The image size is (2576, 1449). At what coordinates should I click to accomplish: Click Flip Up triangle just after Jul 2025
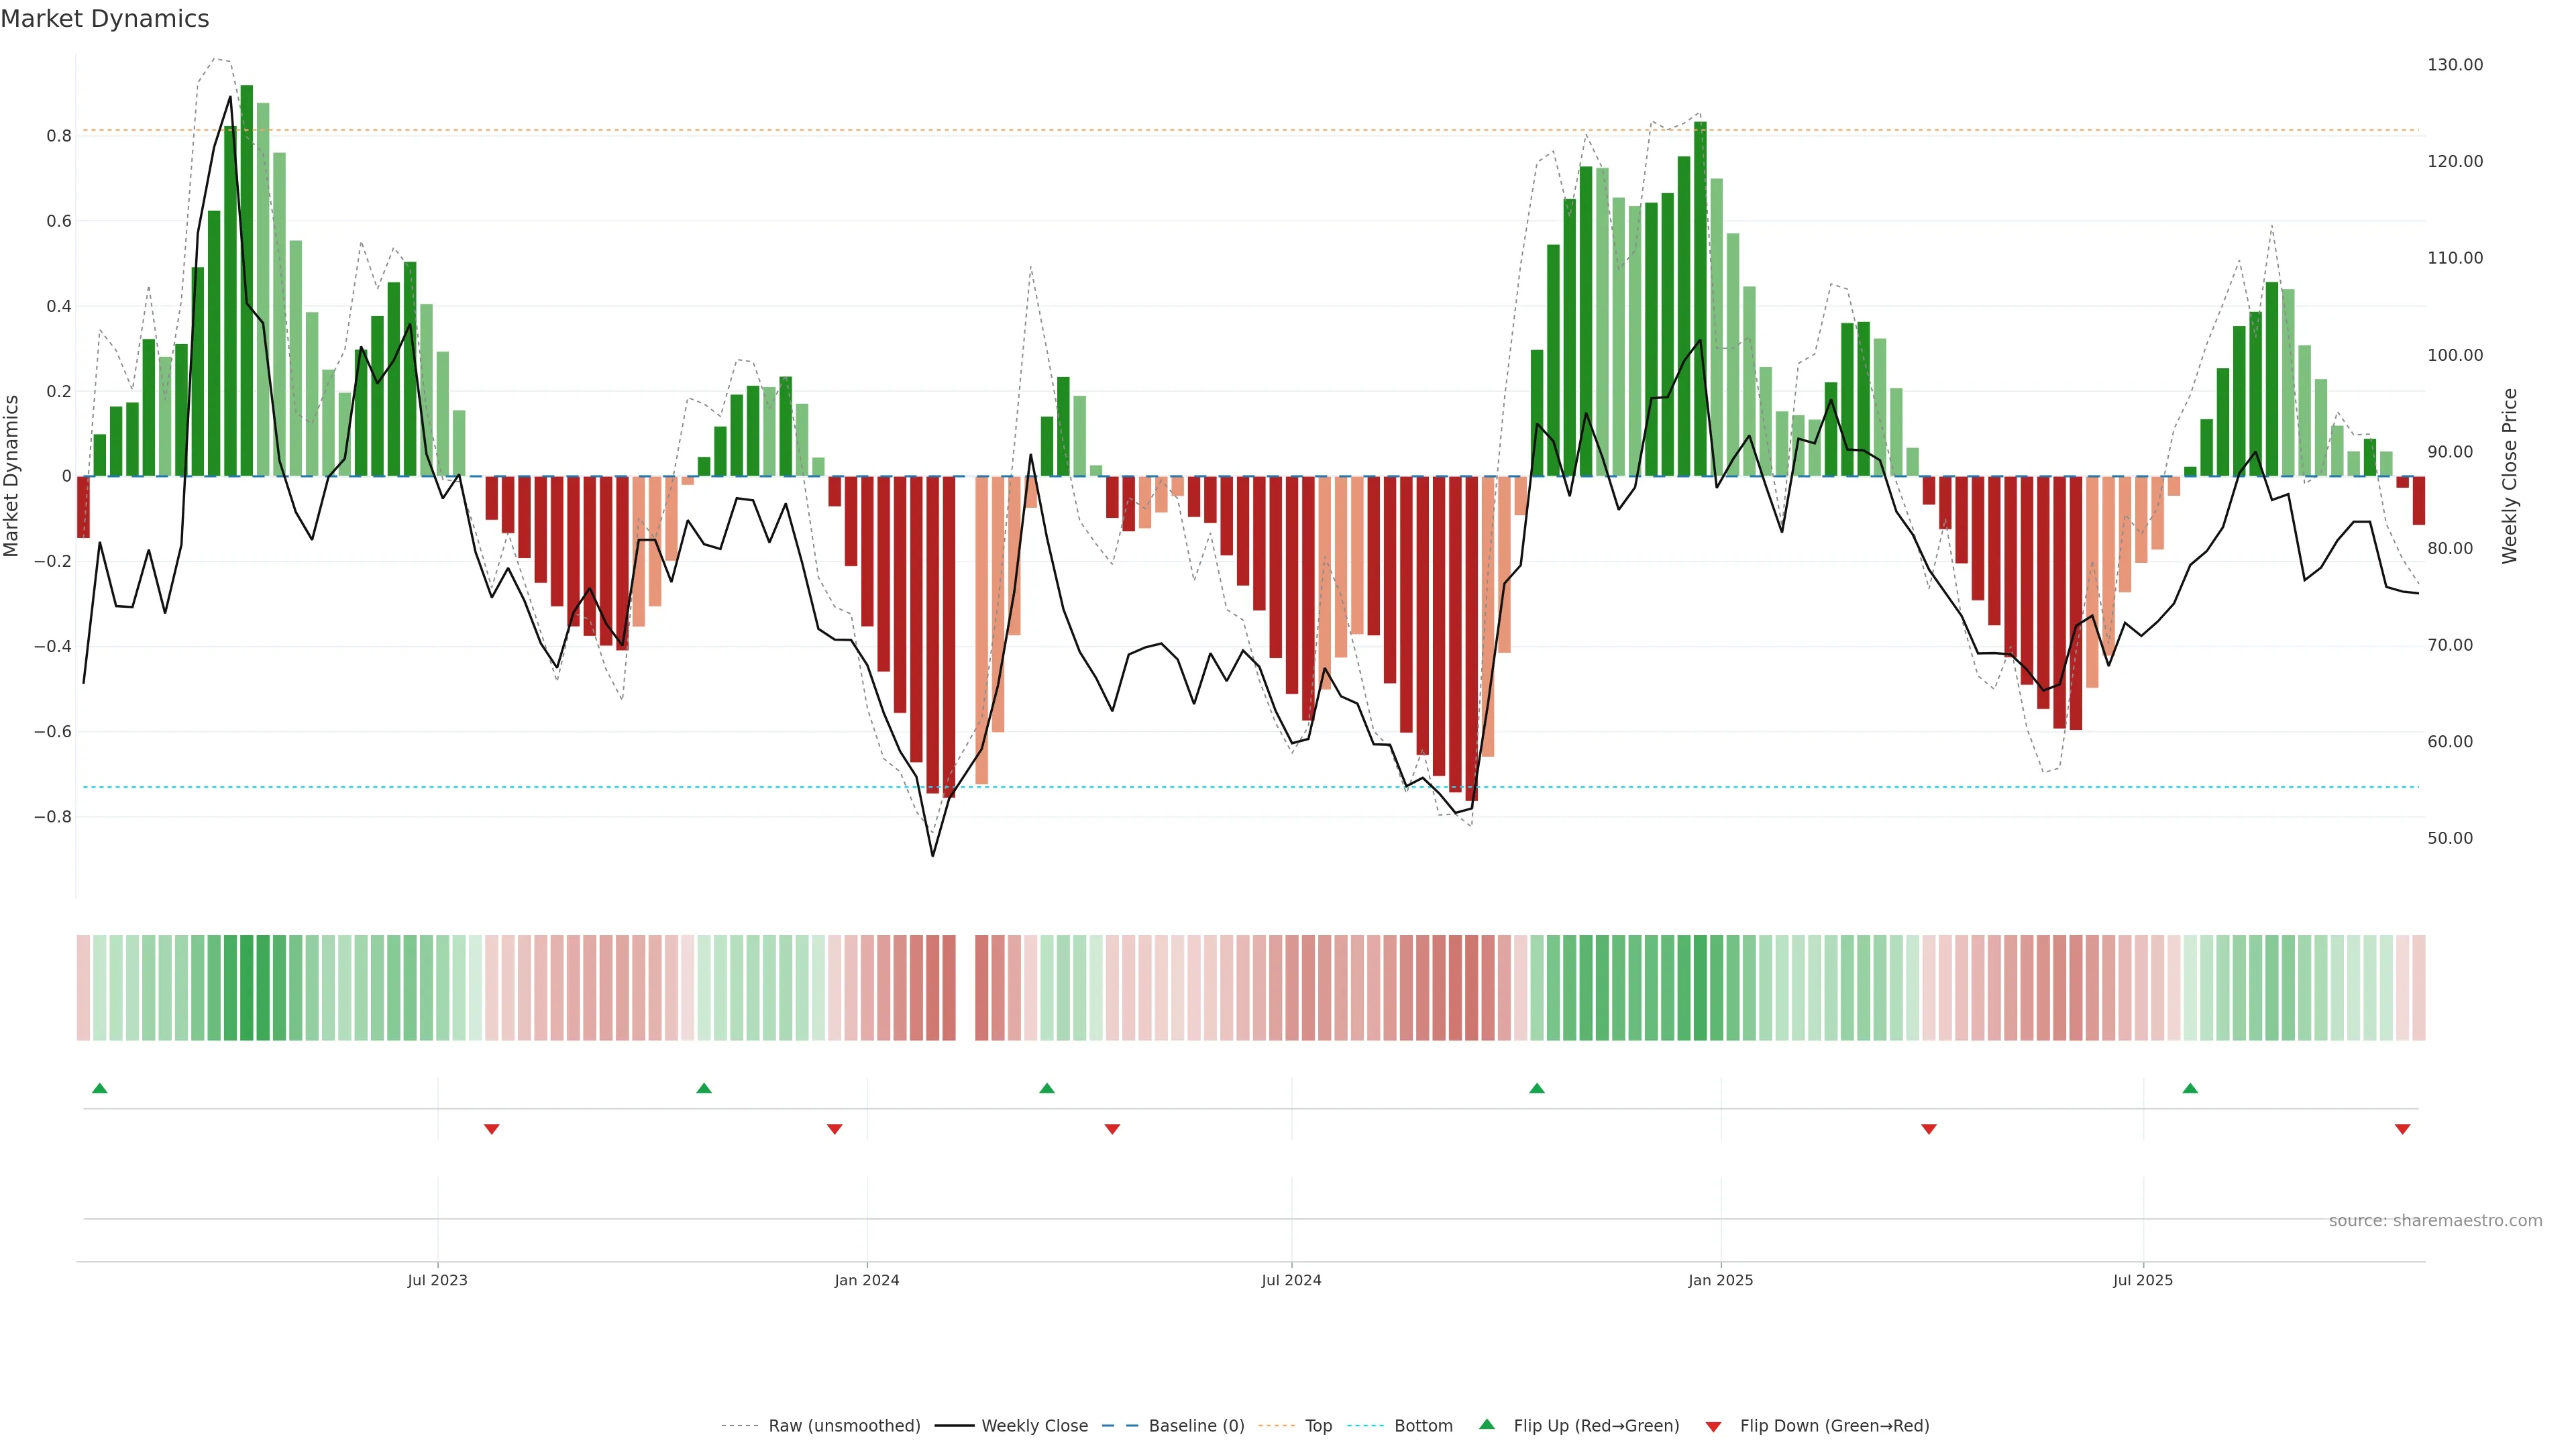(2190, 1088)
